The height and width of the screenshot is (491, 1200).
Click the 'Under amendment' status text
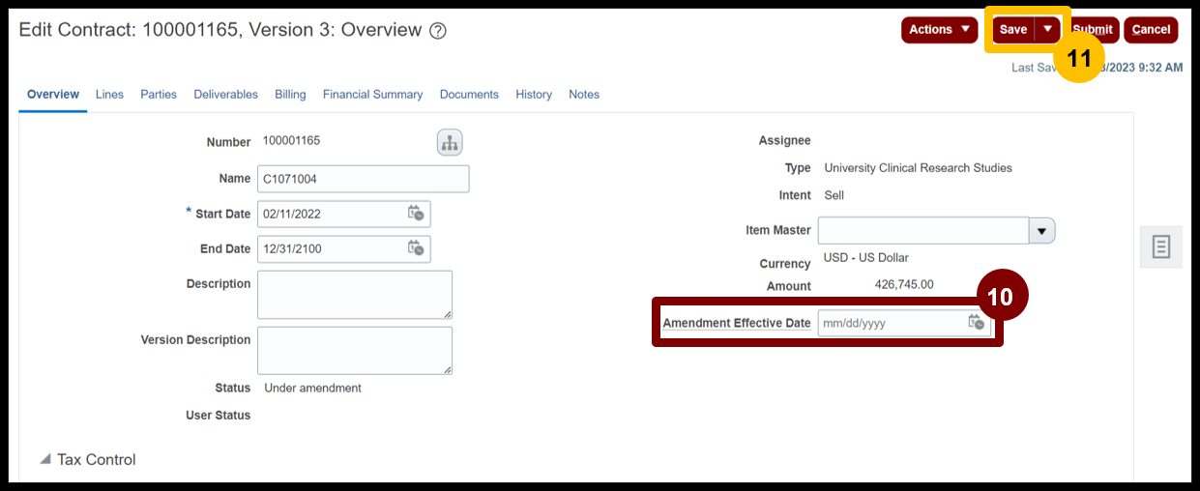[312, 389]
